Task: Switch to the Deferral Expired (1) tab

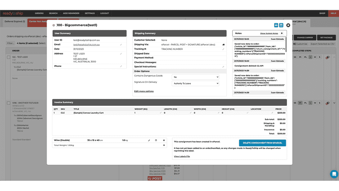Action: pyautogui.click(x=15, y=22)
